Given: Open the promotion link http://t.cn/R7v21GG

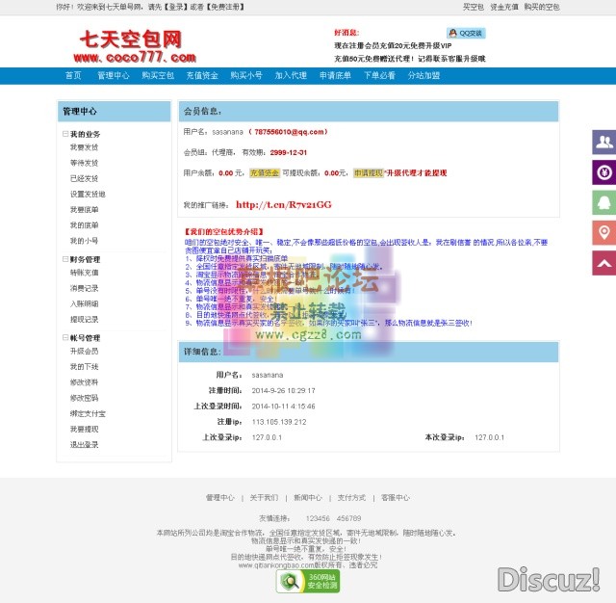Looking at the screenshot, I should tap(284, 205).
